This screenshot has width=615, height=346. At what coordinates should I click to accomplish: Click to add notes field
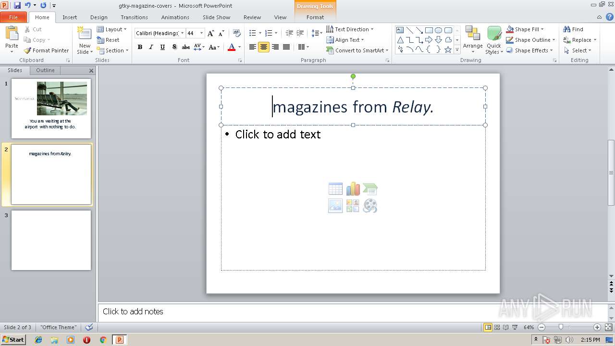353,311
